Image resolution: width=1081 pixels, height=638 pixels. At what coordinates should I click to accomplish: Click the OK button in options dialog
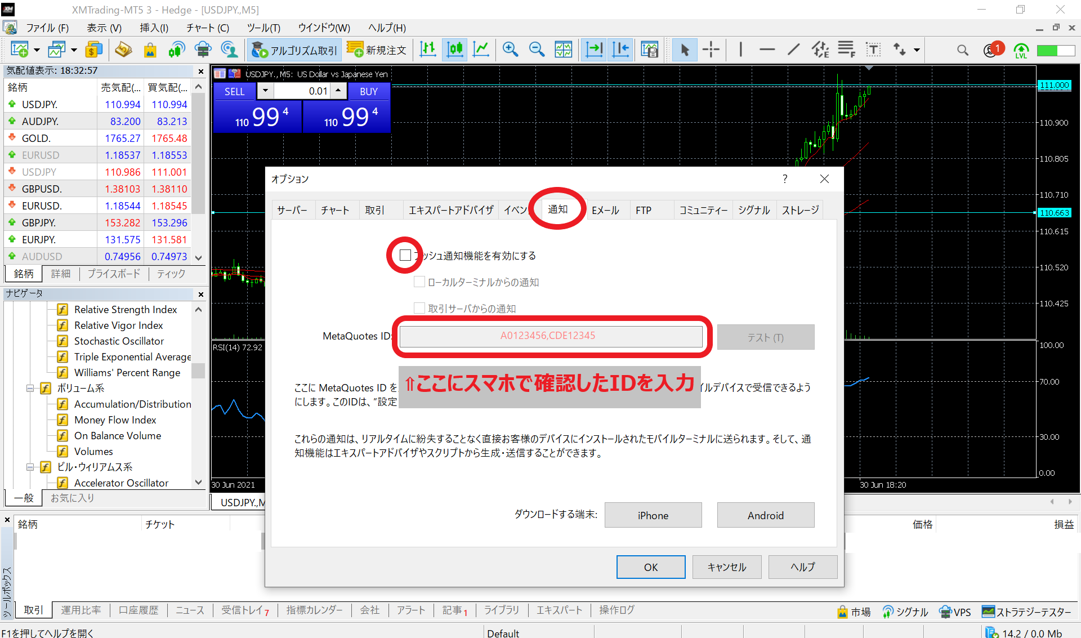pyautogui.click(x=650, y=567)
